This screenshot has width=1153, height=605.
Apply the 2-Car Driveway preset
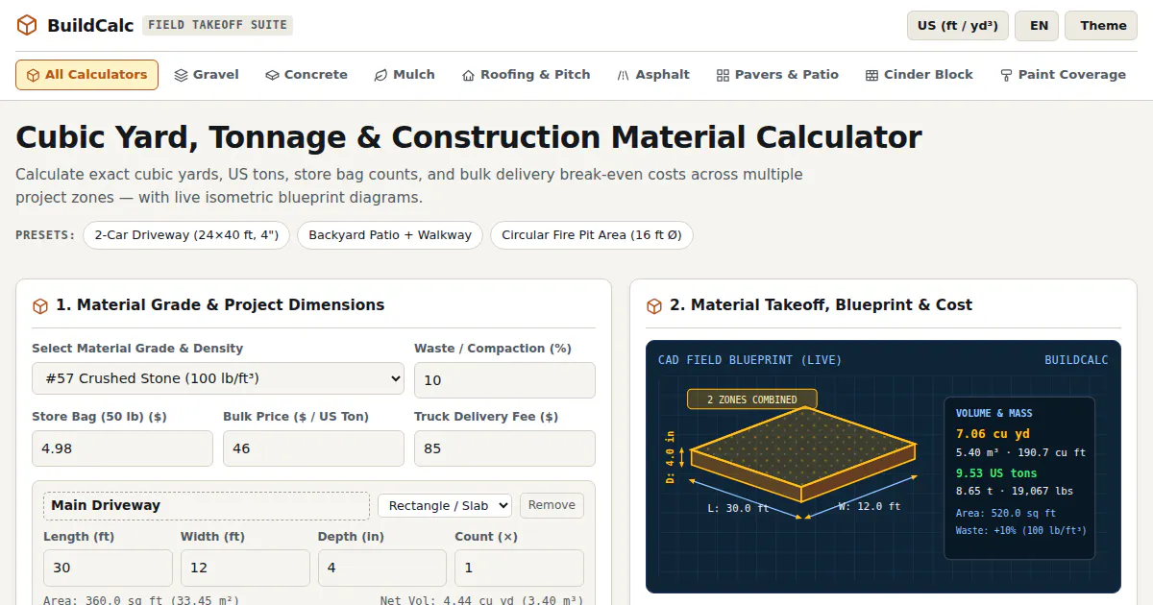click(x=186, y=235)
